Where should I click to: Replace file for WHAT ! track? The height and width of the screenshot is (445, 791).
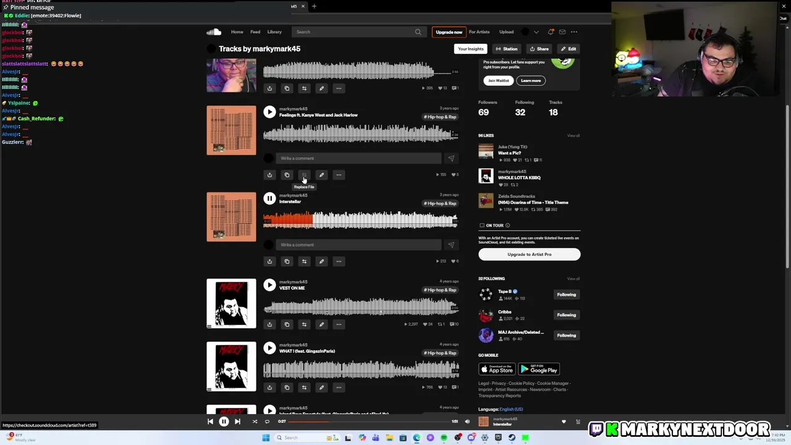[x=304, y=388]
